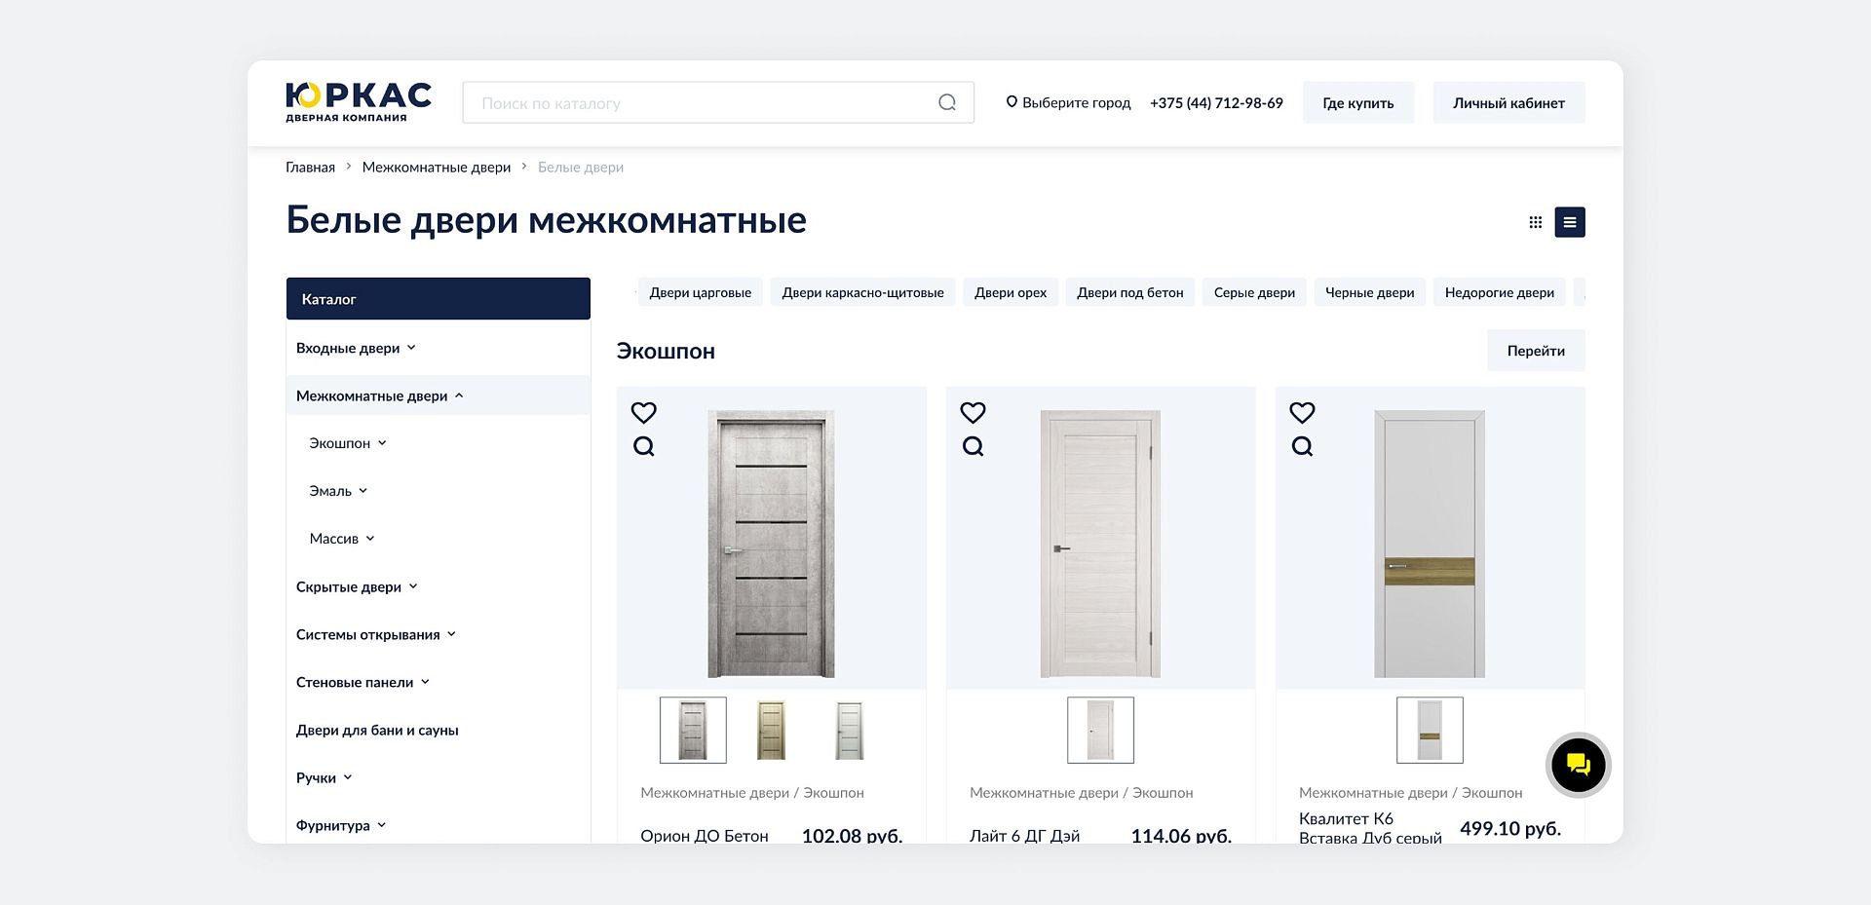
Task: Switch to grid view layout
Action: [1535, 222]
